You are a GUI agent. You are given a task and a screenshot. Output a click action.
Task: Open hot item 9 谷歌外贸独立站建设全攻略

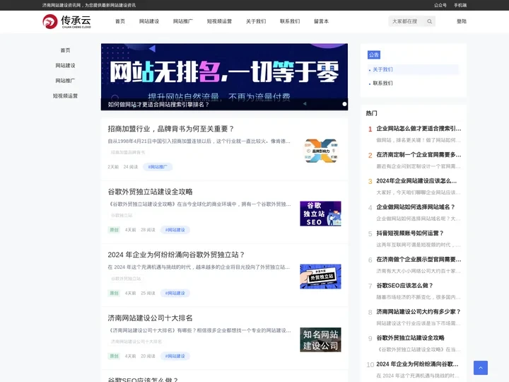(410, 338)
